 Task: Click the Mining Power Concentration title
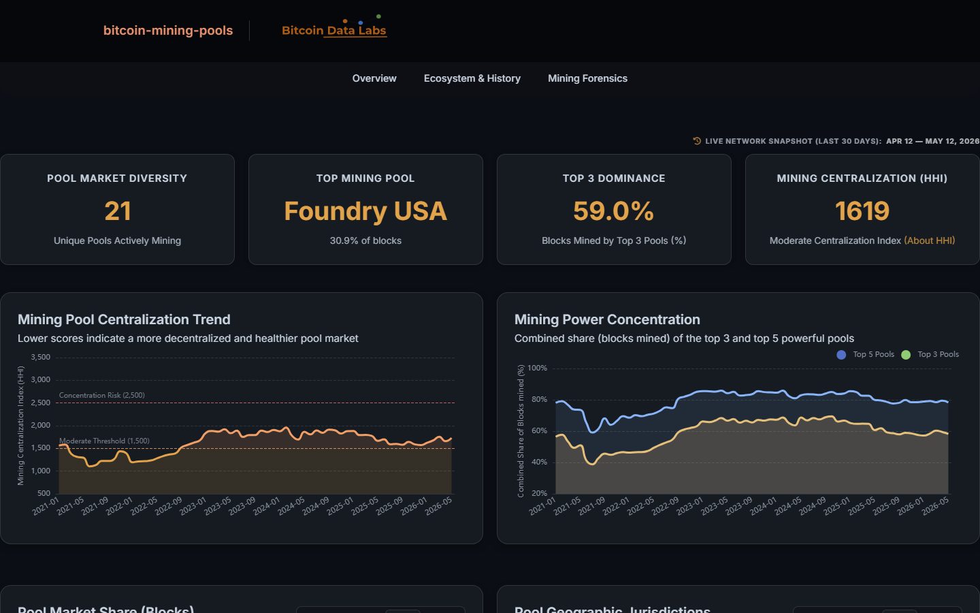[x=607, y=319]
